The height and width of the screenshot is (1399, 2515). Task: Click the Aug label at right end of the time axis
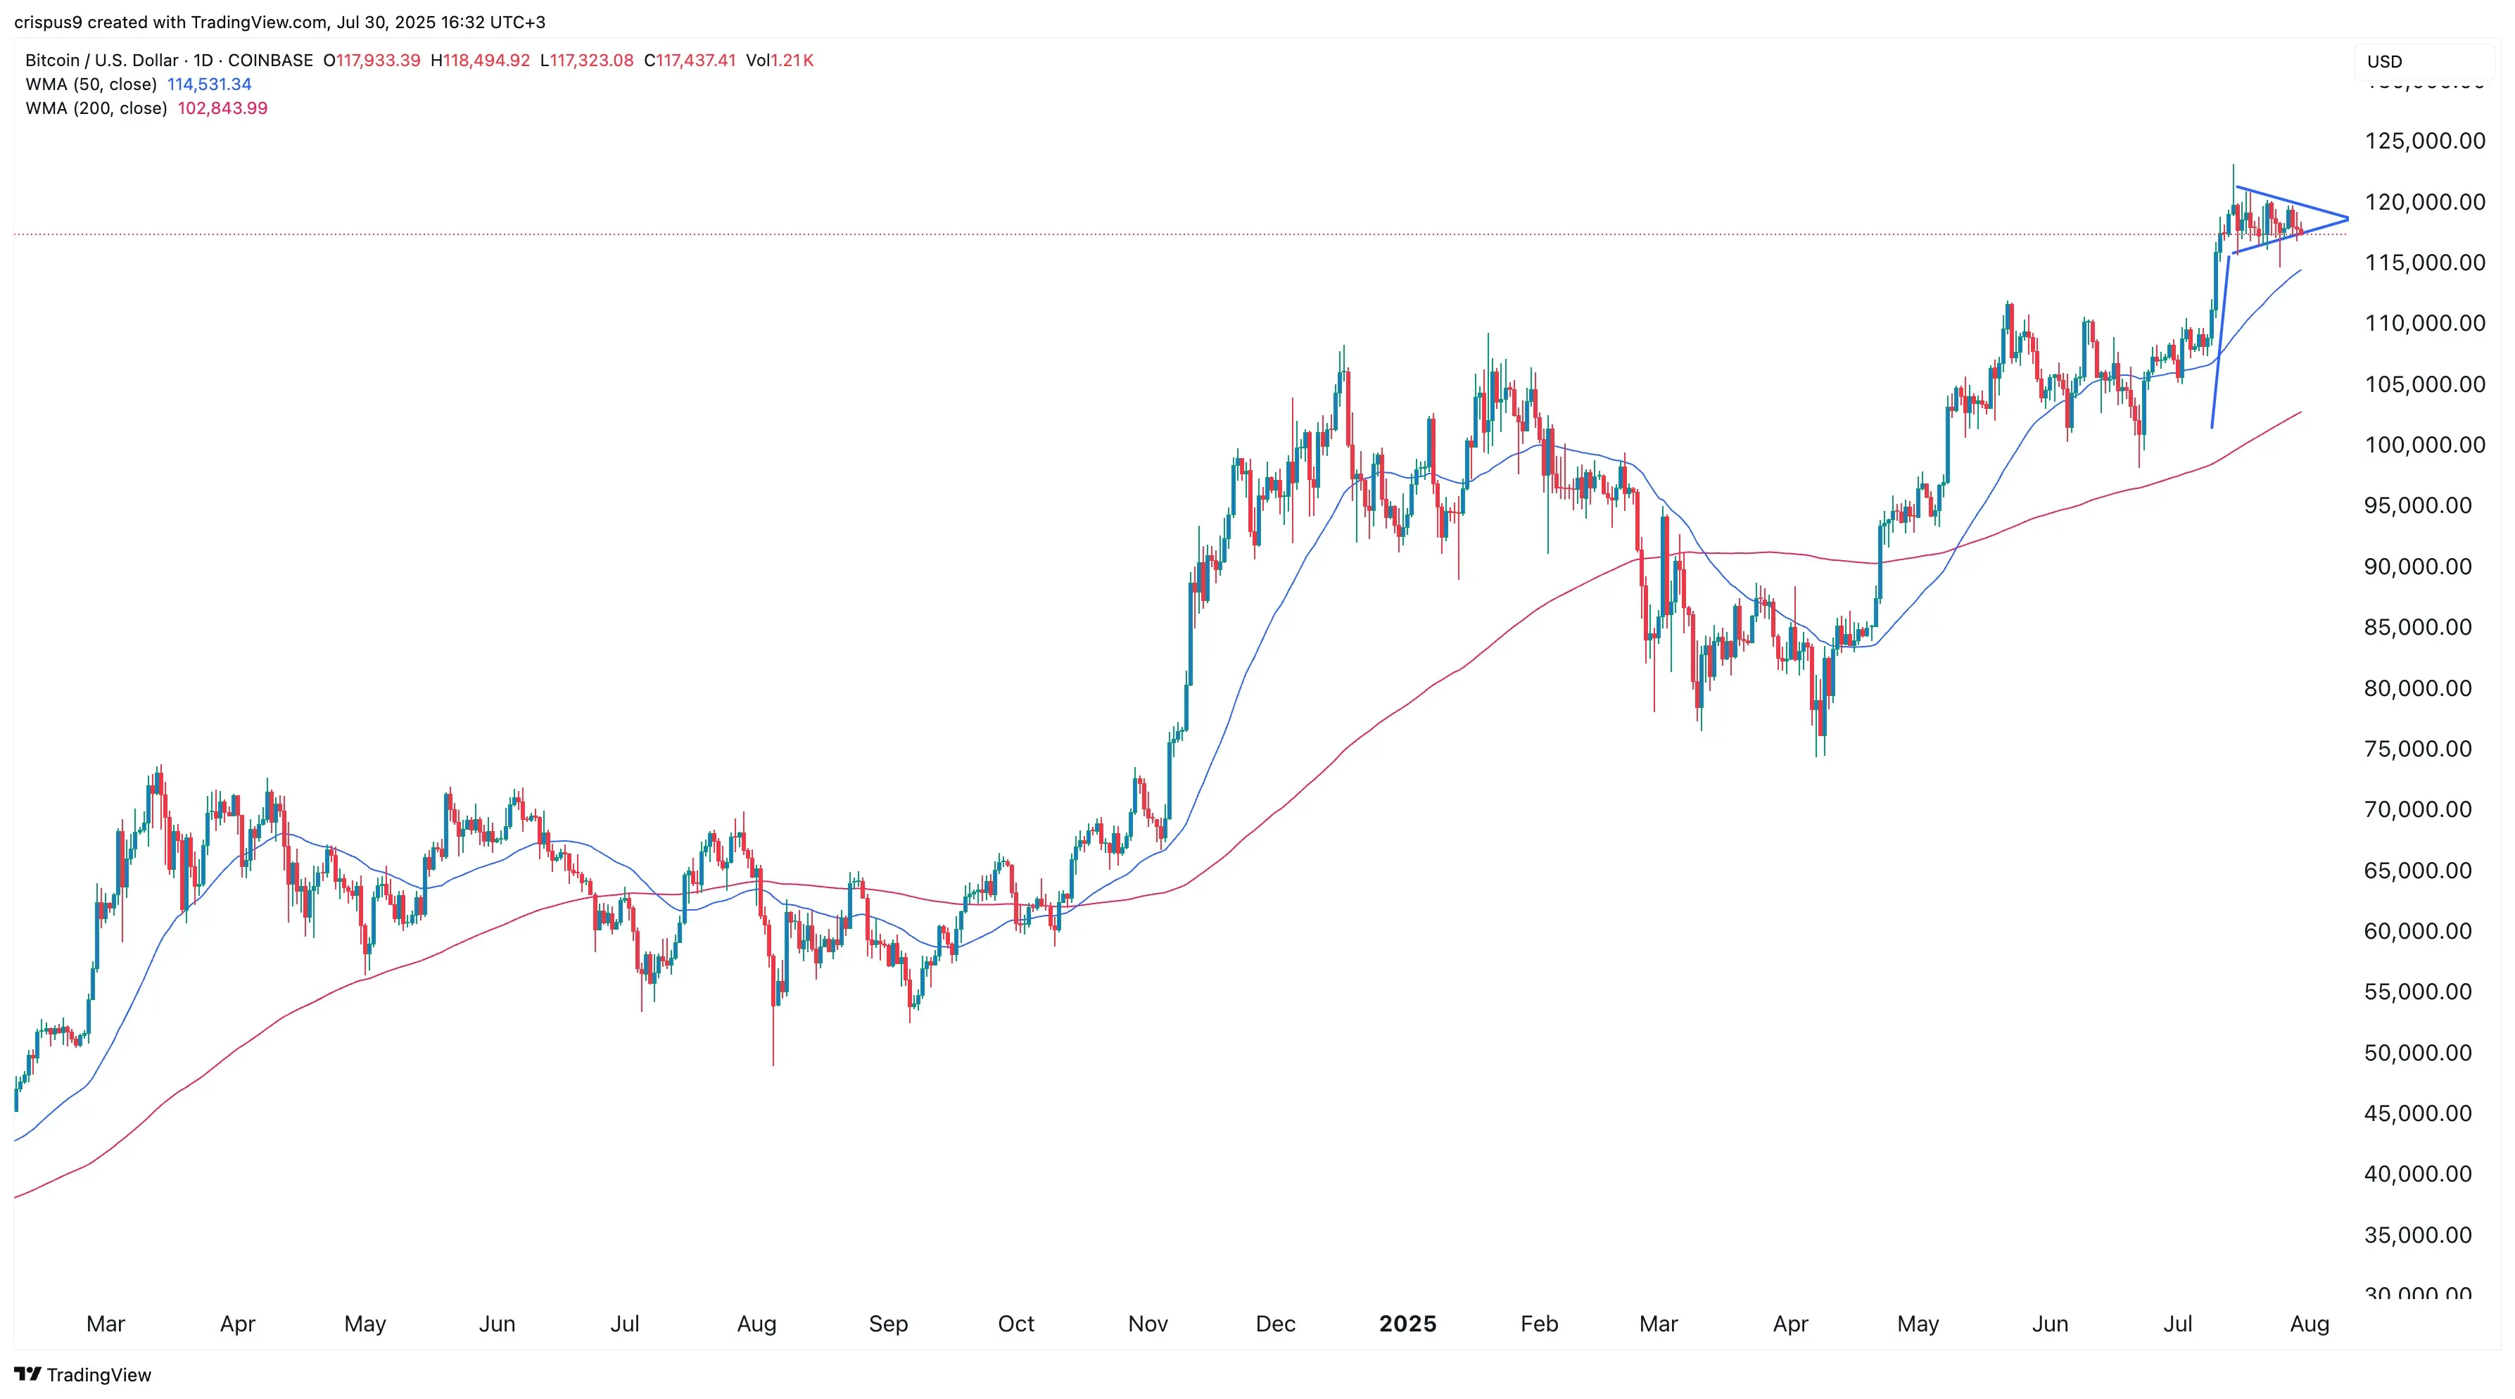coord(2309,1324)
